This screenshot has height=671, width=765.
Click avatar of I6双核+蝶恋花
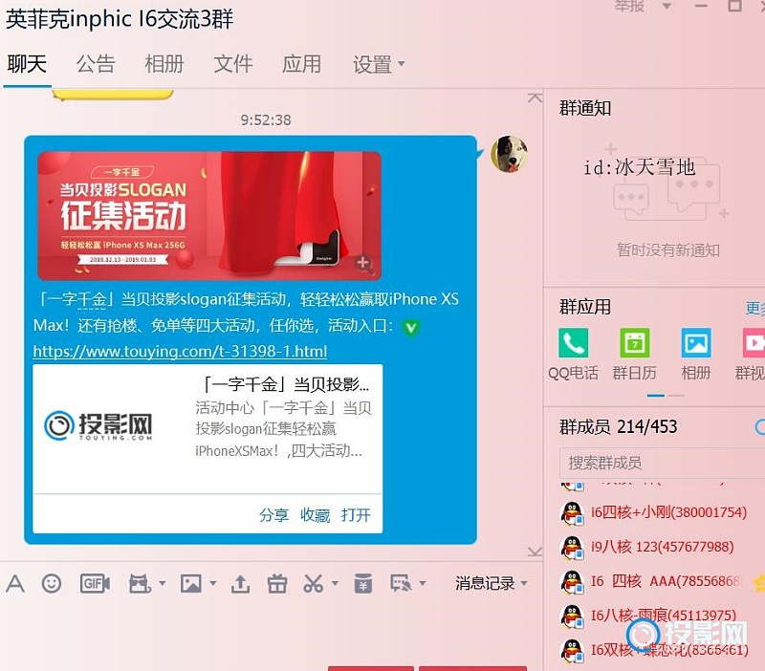point(572,650)
